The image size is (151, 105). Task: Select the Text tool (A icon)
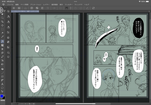(x=2, y=84)
